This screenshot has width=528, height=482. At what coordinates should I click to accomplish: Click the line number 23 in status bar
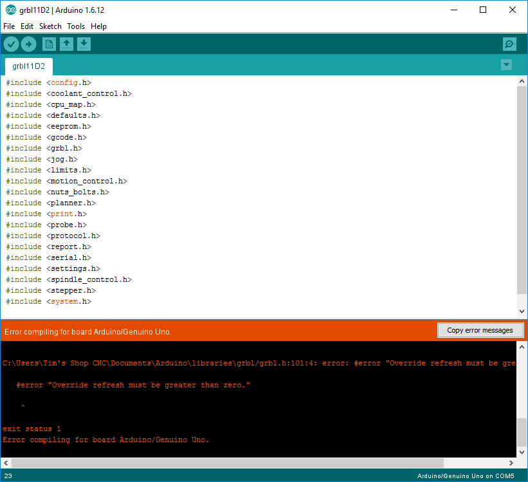tap(8, 476)
